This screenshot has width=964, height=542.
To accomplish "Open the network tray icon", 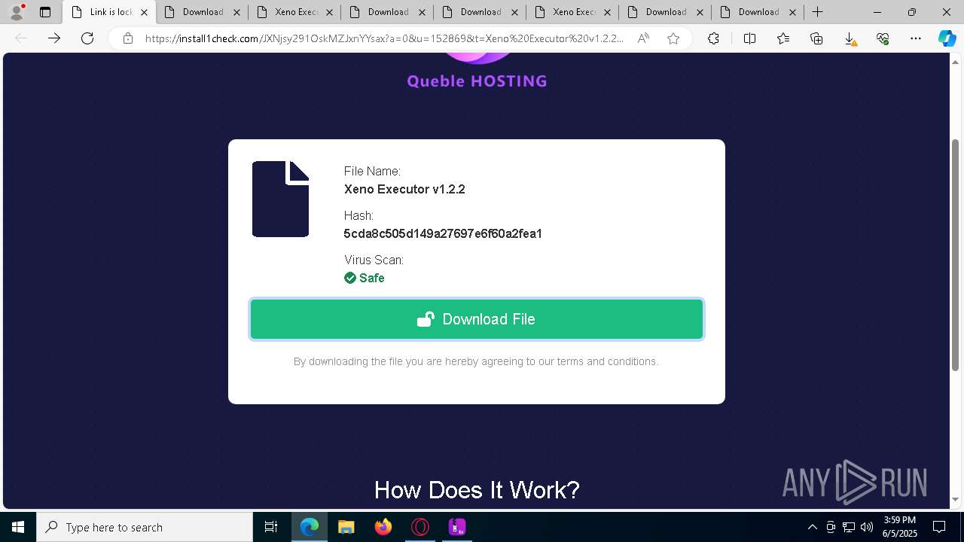I will 849,527.
